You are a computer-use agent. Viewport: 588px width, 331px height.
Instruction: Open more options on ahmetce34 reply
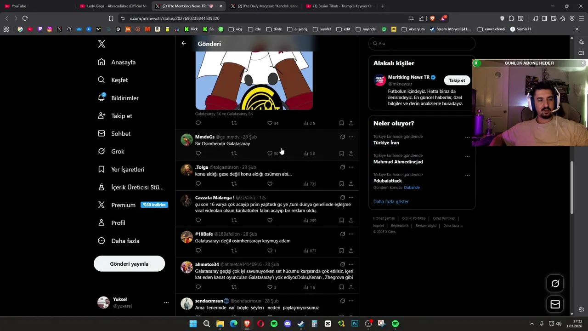[351, 264]
